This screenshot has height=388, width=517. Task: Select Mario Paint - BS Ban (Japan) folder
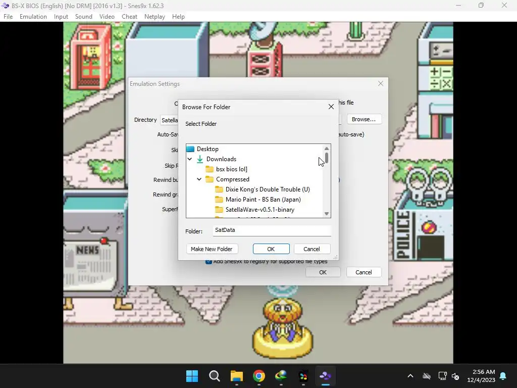point(263,199)
